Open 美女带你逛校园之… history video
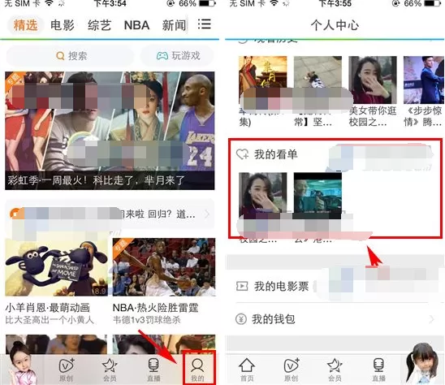 [373, 80]
